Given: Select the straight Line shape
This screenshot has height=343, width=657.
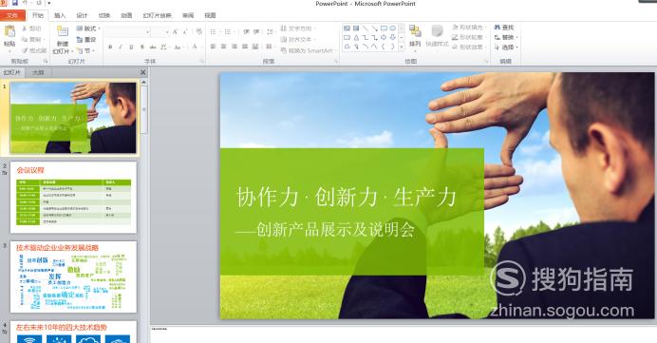Looking at the screenshot, I should 366,29.
